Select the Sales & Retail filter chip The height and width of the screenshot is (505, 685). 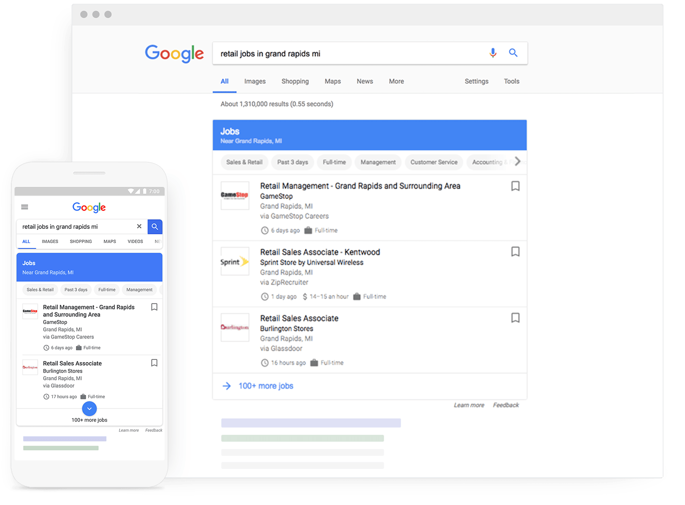coord(244,162)
